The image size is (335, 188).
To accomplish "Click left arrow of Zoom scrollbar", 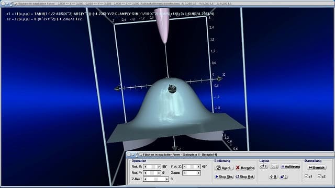I will (185, 173).
